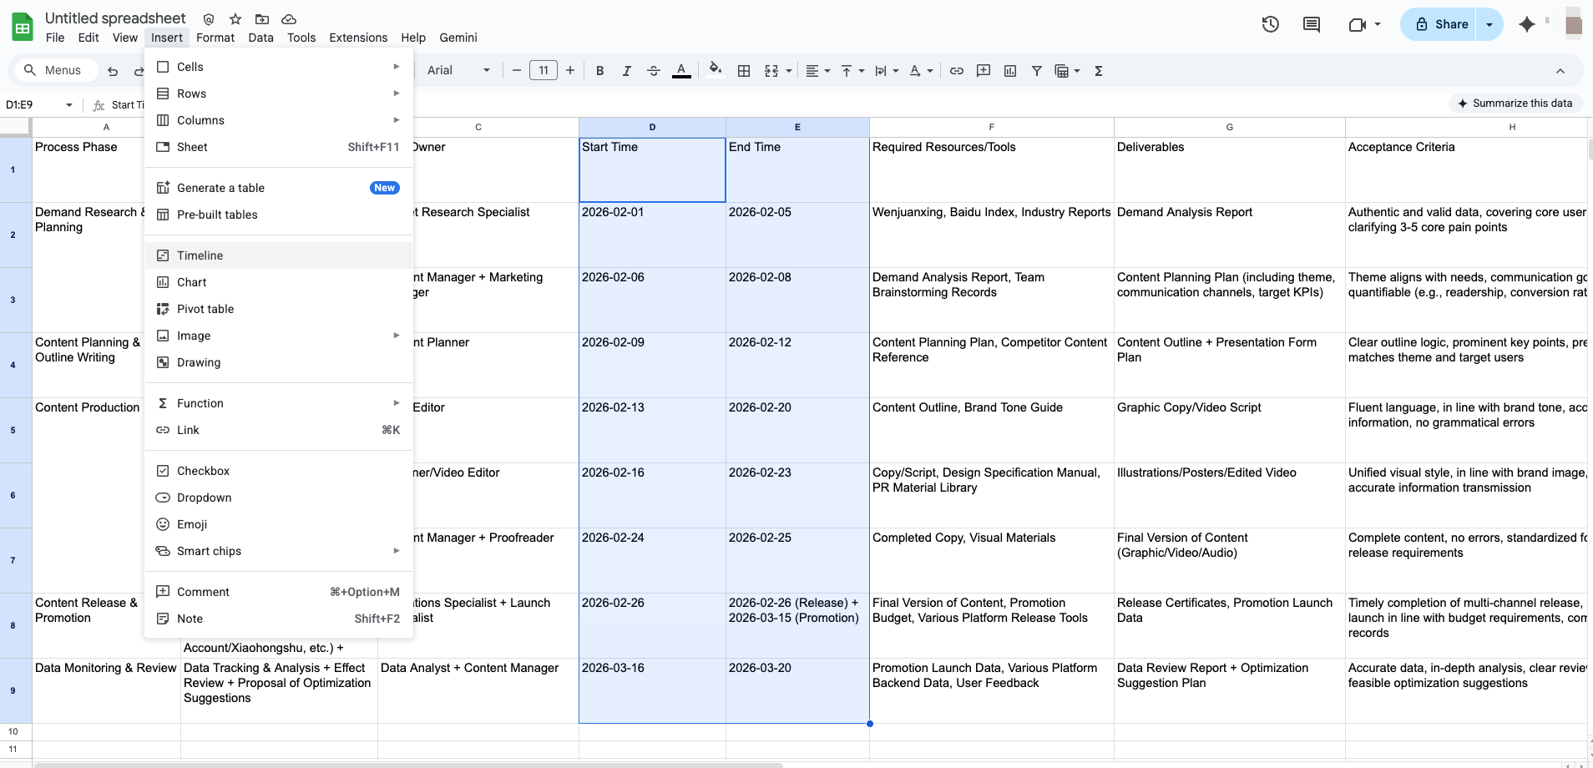Click the merge cells icon
Screen dimensions: 1593x768
pos(771,71)
